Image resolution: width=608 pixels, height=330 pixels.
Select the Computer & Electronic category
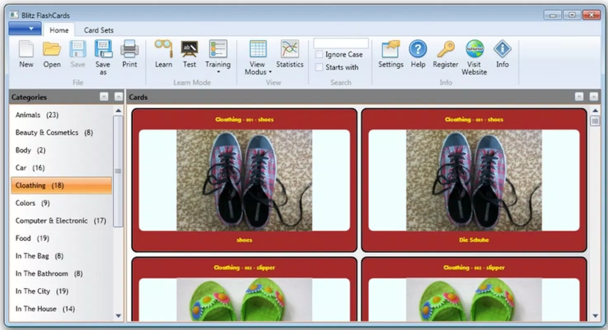pos(62,221)
